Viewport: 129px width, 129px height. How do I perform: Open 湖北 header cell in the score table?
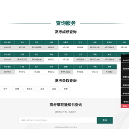pyautogui.click(x=110, y=54)
